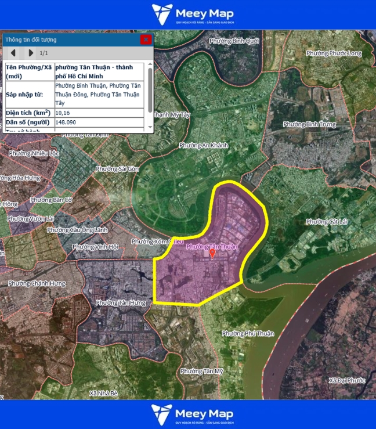Click Phường Tân Mỹ map label
The height and width of the screenshot is (429, 376).
point(201,371)
